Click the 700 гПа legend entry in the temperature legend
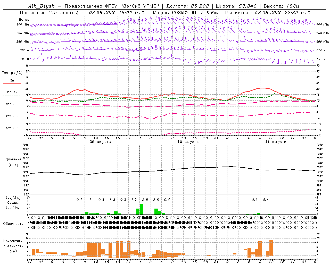The image size is (330, 264). pyautogui.click(x=12, y=116)
